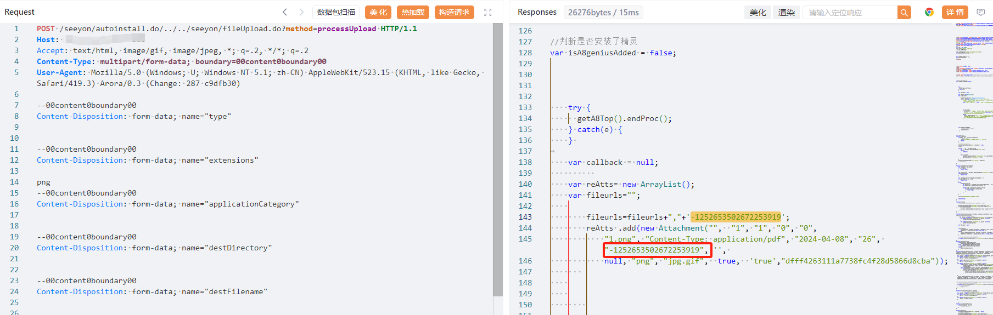This screenshot has width=993, height=315.
Task: Click the 详情 details button
Action: pos(955,12)
